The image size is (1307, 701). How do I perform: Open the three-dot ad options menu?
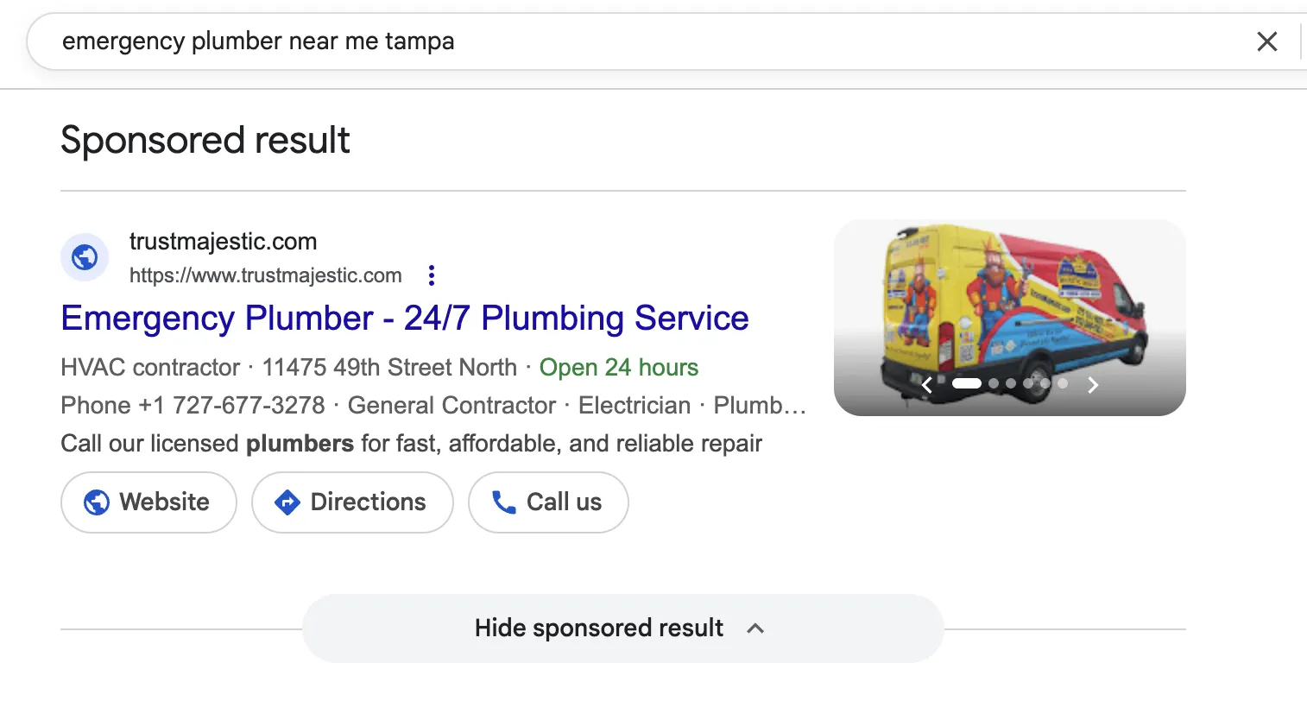[x=431, y=275]
